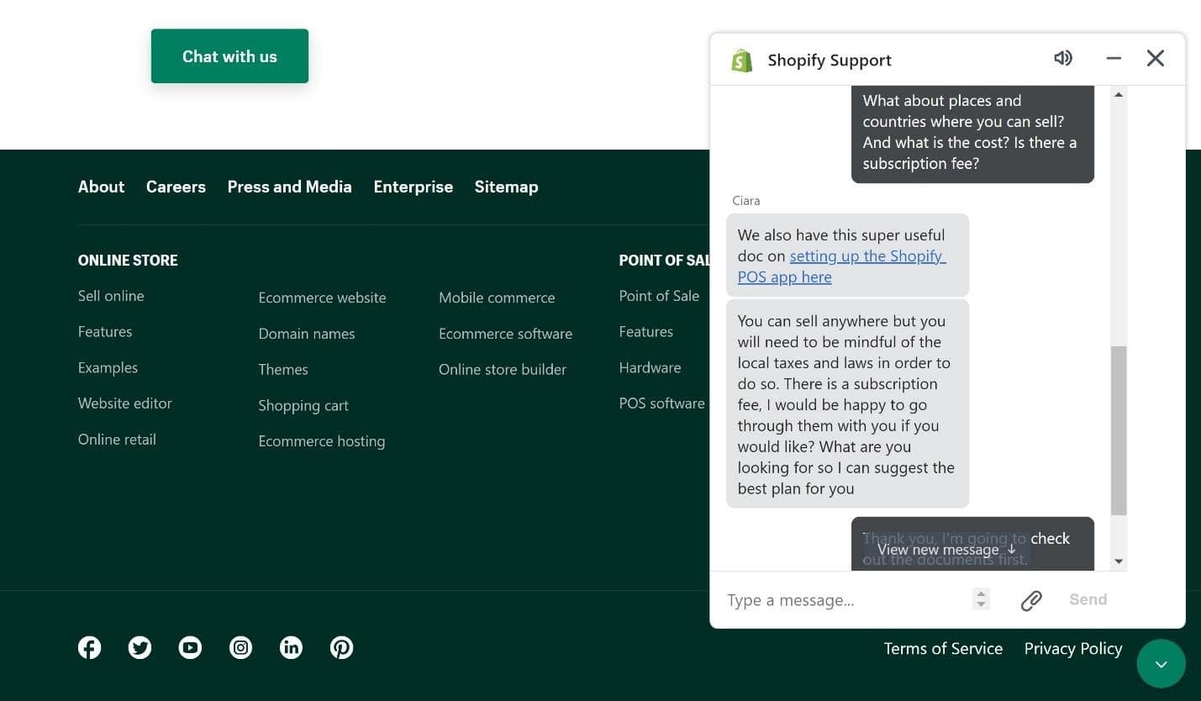This screenshot has height=701, width=1201.
Task: Open the Careers footer link
Action: pos(176,187)
